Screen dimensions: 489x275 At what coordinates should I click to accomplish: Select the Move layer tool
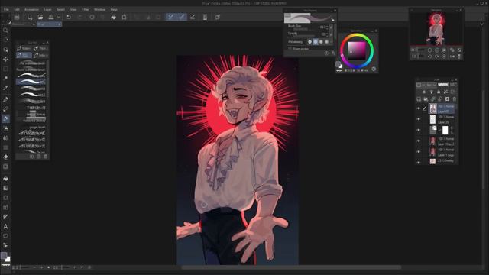[5, 59]
